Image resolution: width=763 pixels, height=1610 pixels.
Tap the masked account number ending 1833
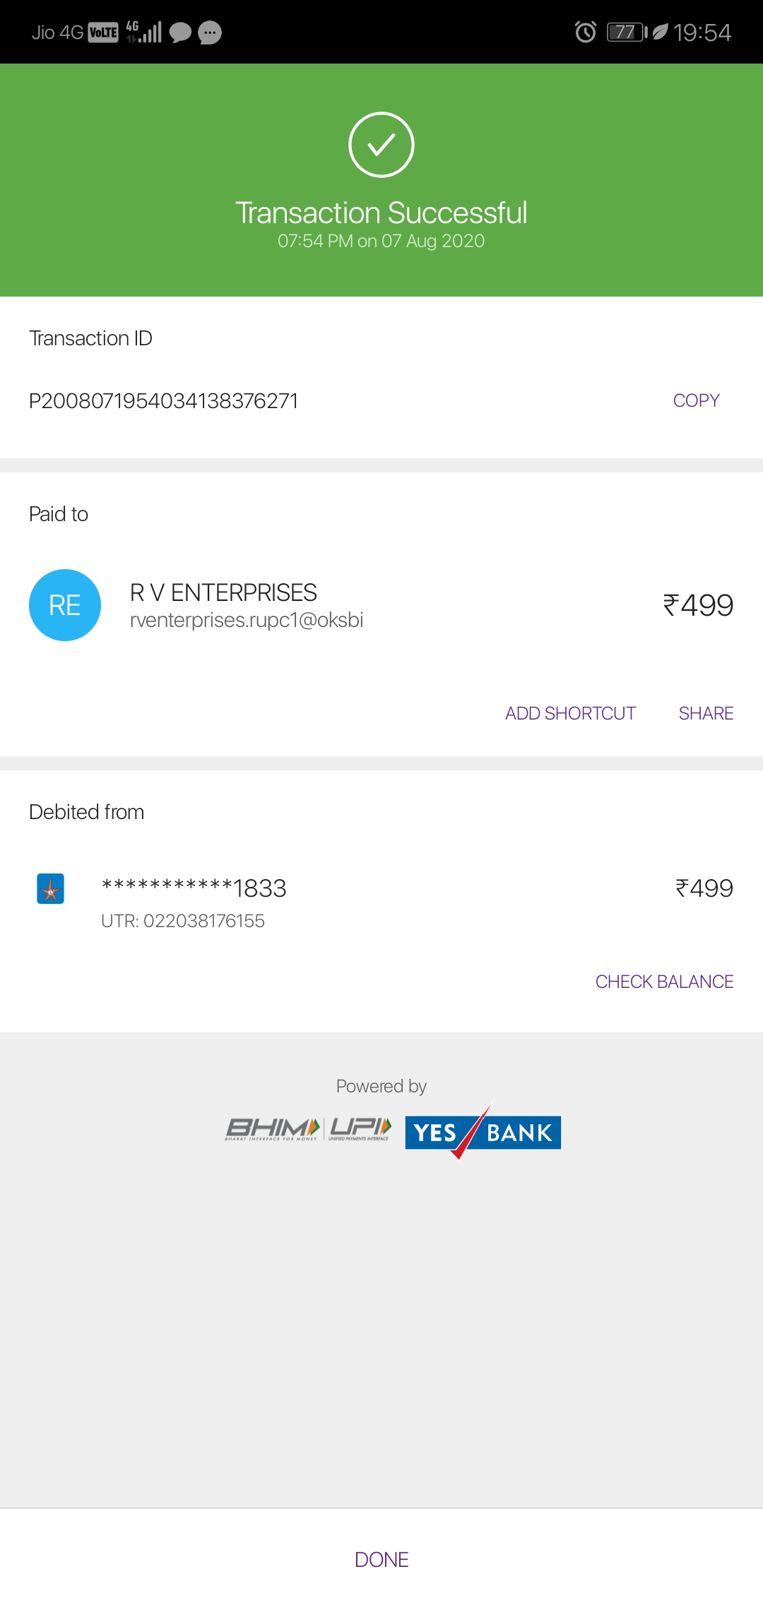(194, 888)
